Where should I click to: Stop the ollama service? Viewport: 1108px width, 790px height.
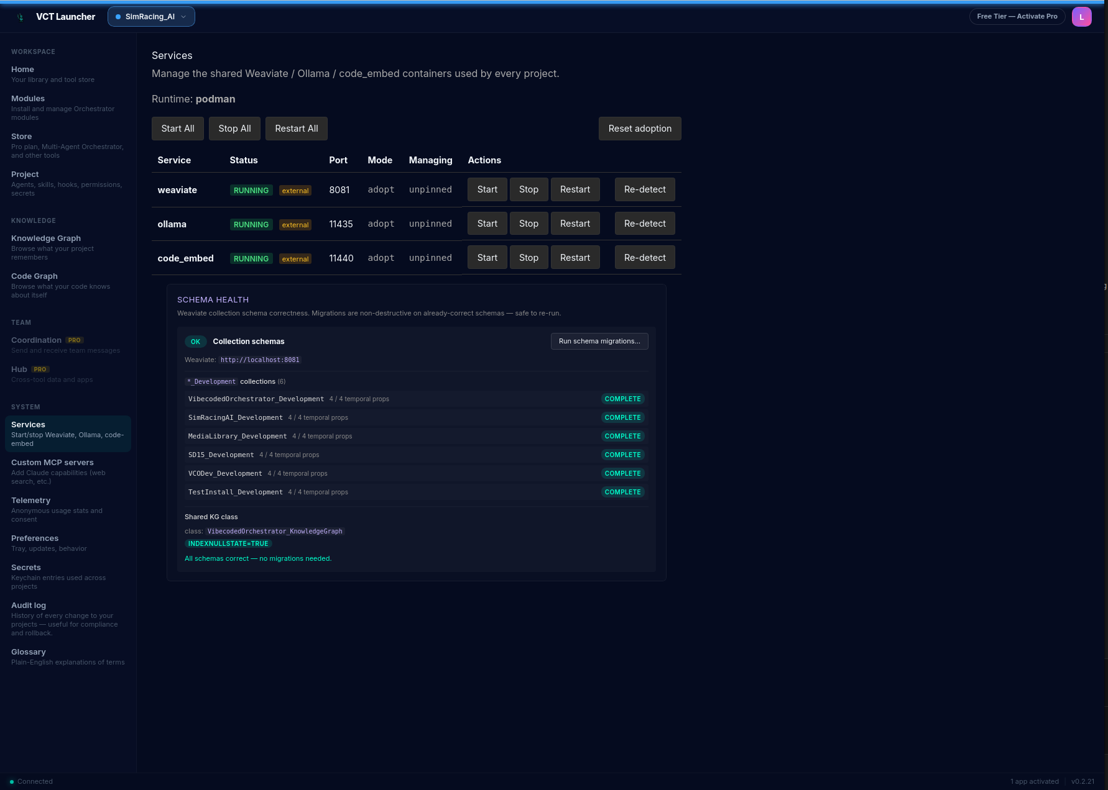(529, 224)
